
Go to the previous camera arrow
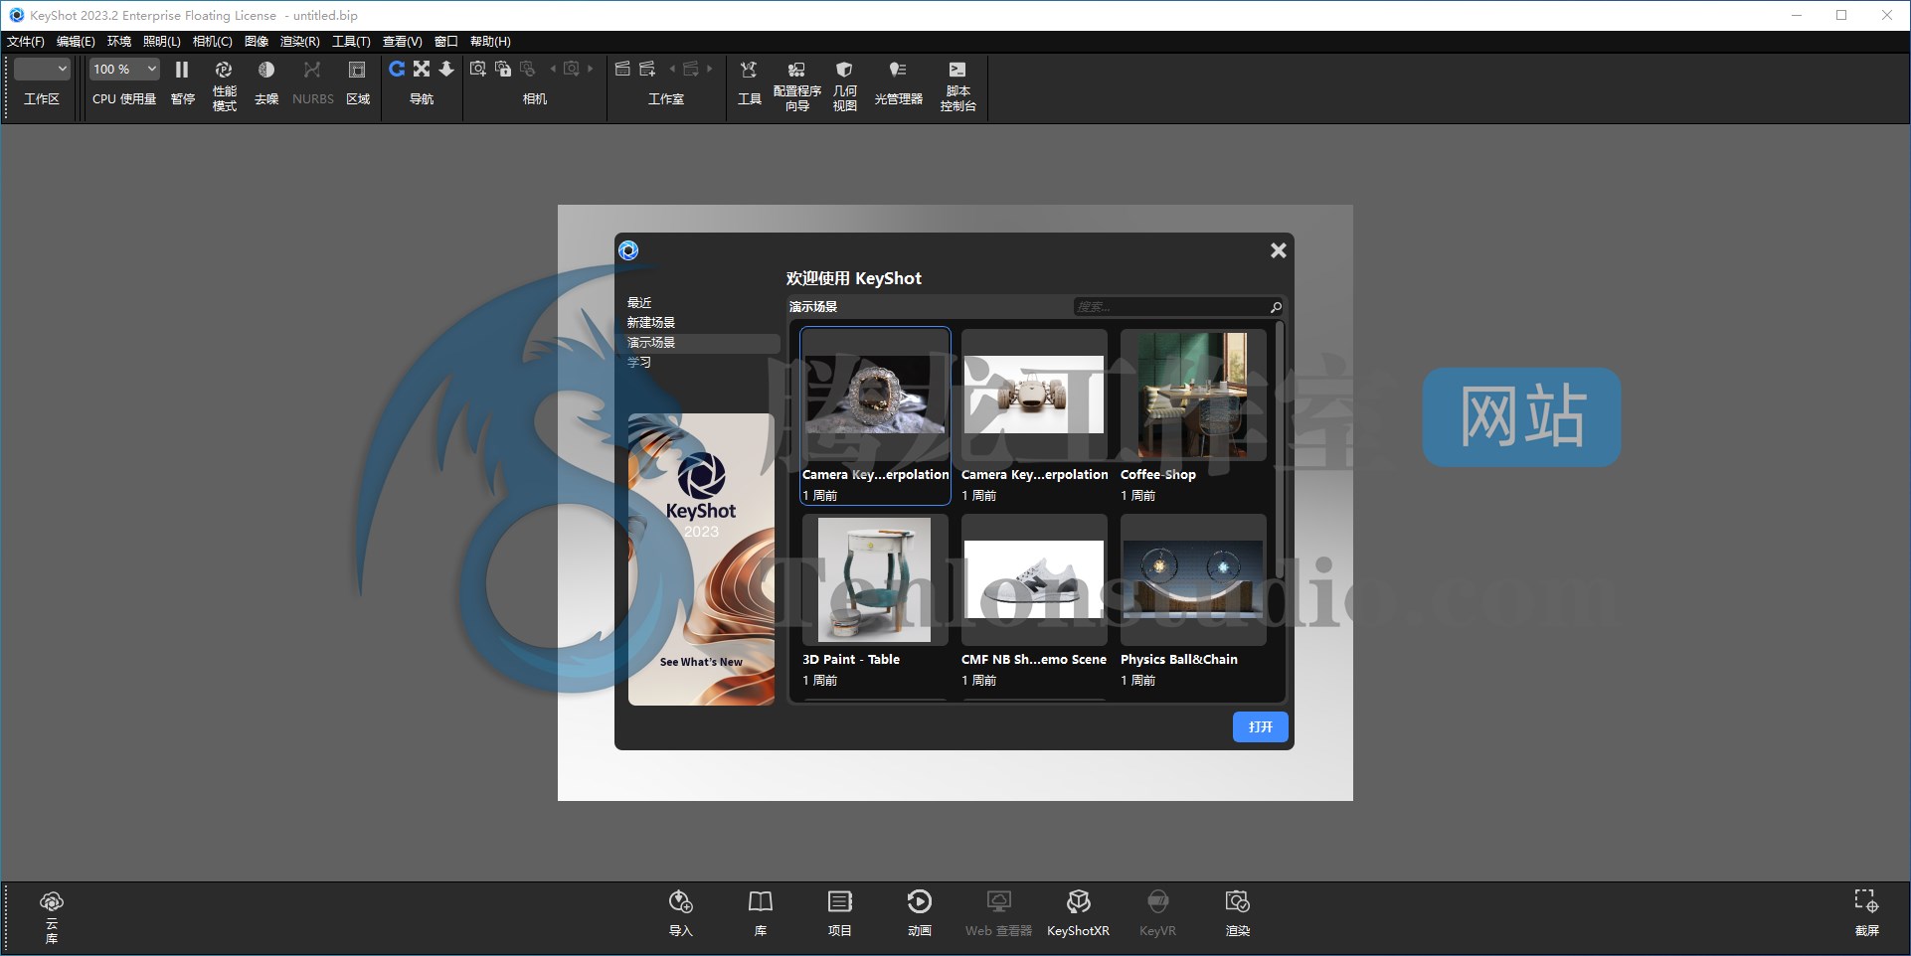(553, 69)
